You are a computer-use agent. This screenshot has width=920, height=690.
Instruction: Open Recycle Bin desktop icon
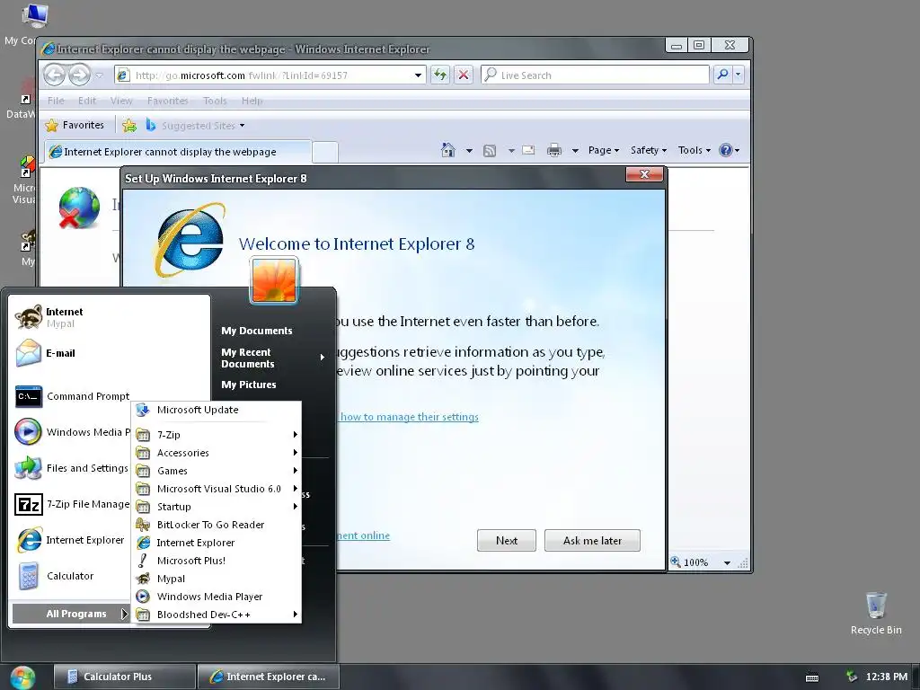pyautogui.click(x=876, y=613)
